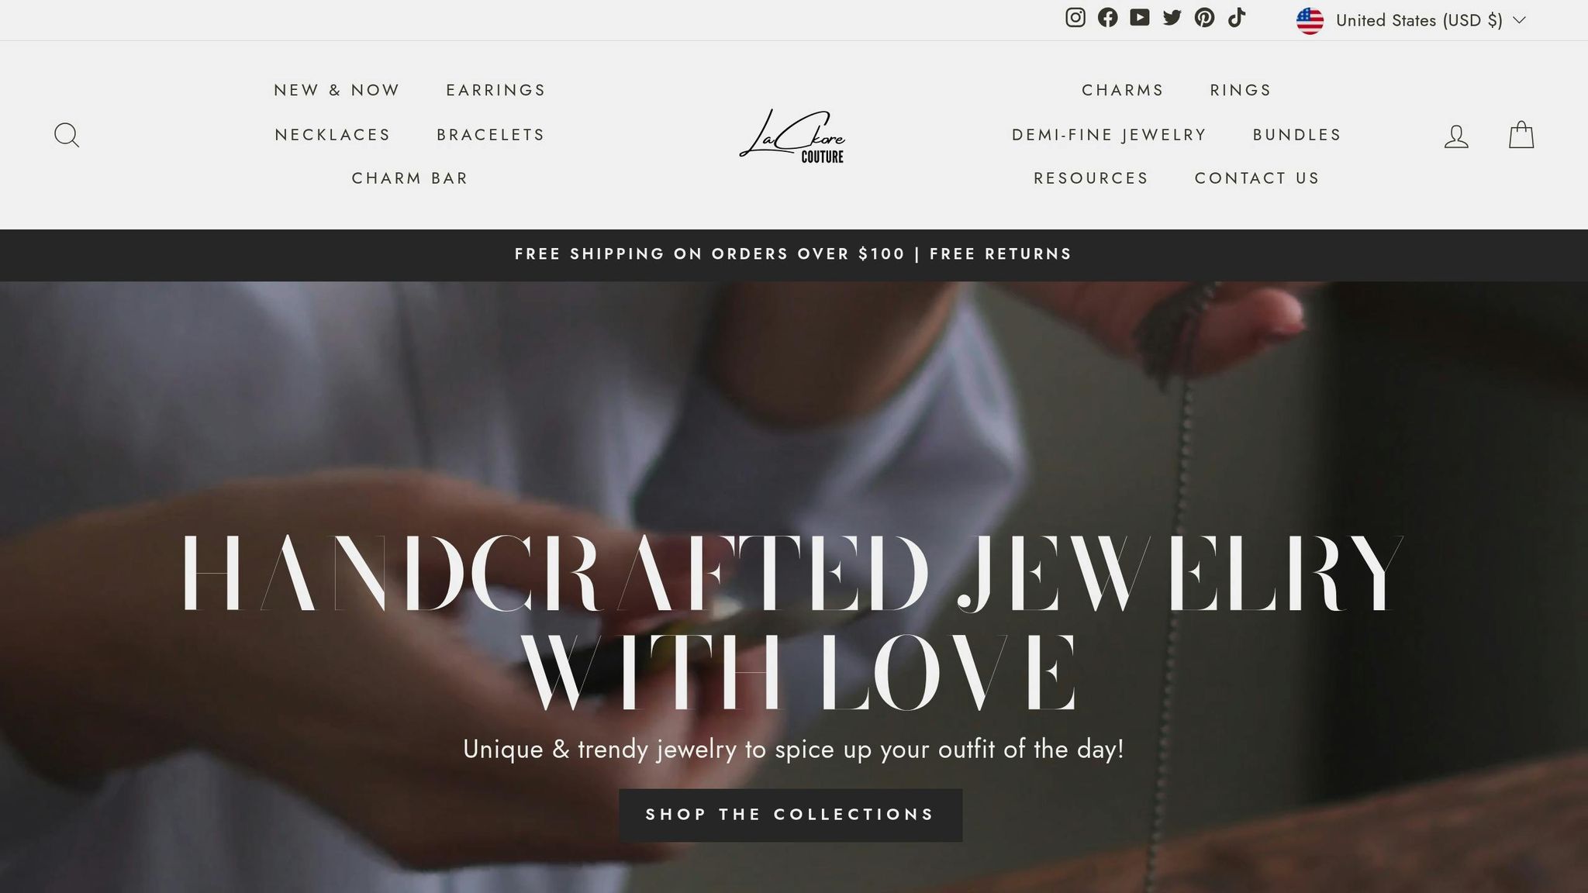Click the LaCkore Couture logo
Viewport: 1588px width, 893px height.
click(x=792, y=136)
